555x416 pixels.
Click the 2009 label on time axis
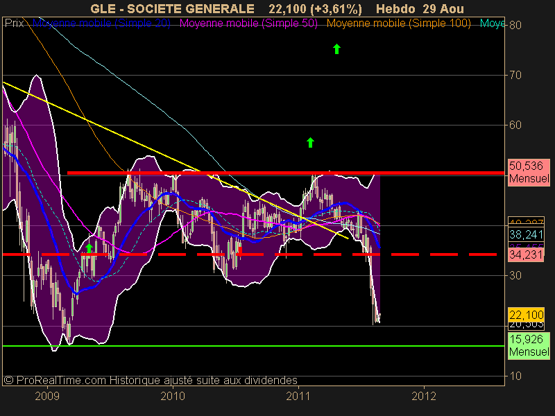point(47,396)
